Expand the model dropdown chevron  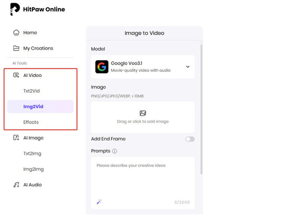coord(187,67)
